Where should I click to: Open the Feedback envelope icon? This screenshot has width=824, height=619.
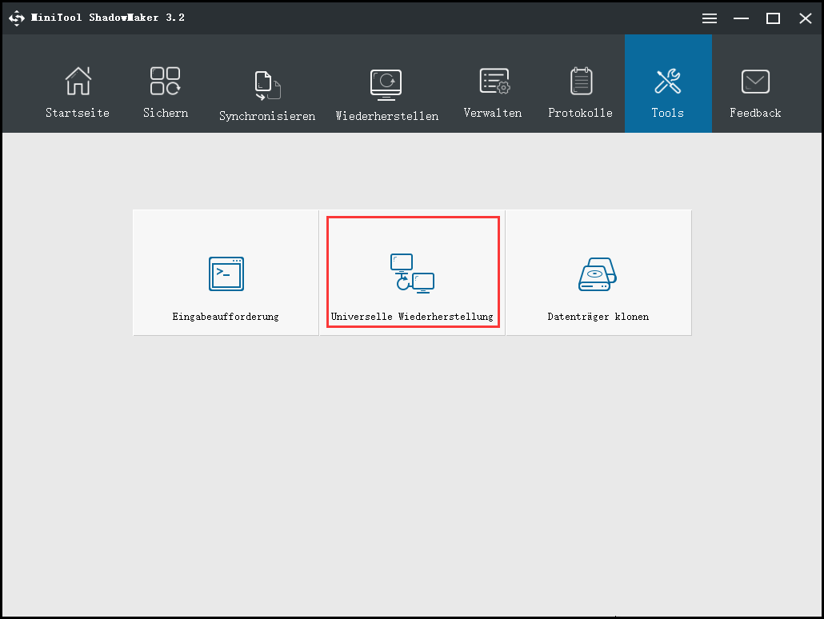pos(755,82)
